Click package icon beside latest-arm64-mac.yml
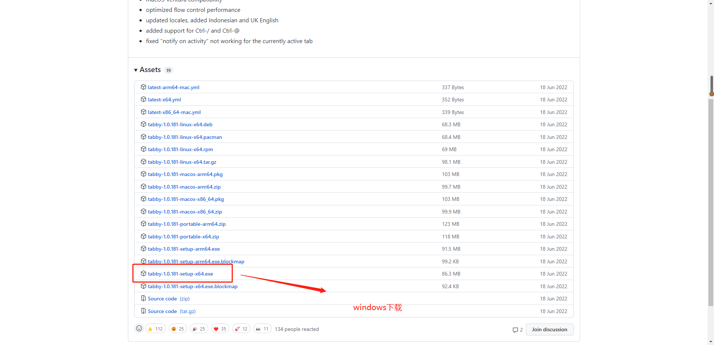This screenshot has height=345, width=714. (x=144, y=87)
